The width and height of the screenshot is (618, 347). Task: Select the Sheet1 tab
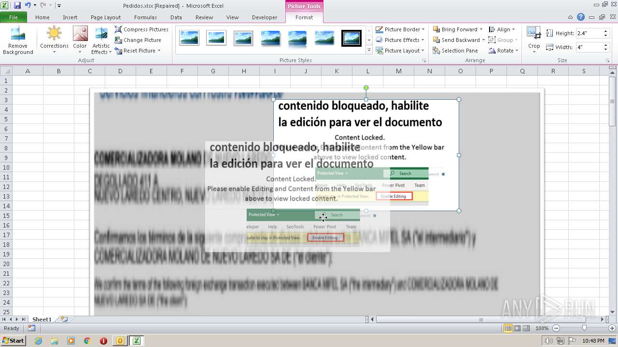click(x=42, y=320)
